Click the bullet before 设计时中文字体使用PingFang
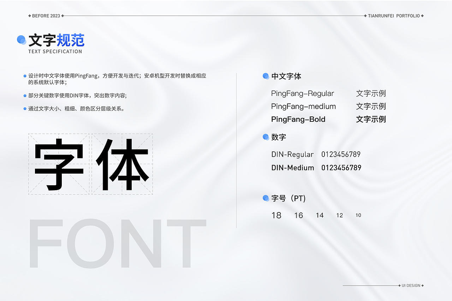Screen dimensions: 452x301 (x=25, y=76)
